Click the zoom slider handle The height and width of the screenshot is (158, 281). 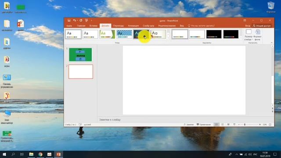click(245, 125)
